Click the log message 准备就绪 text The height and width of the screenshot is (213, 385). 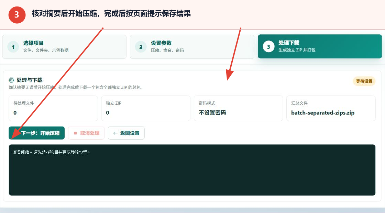click(51, 152)
